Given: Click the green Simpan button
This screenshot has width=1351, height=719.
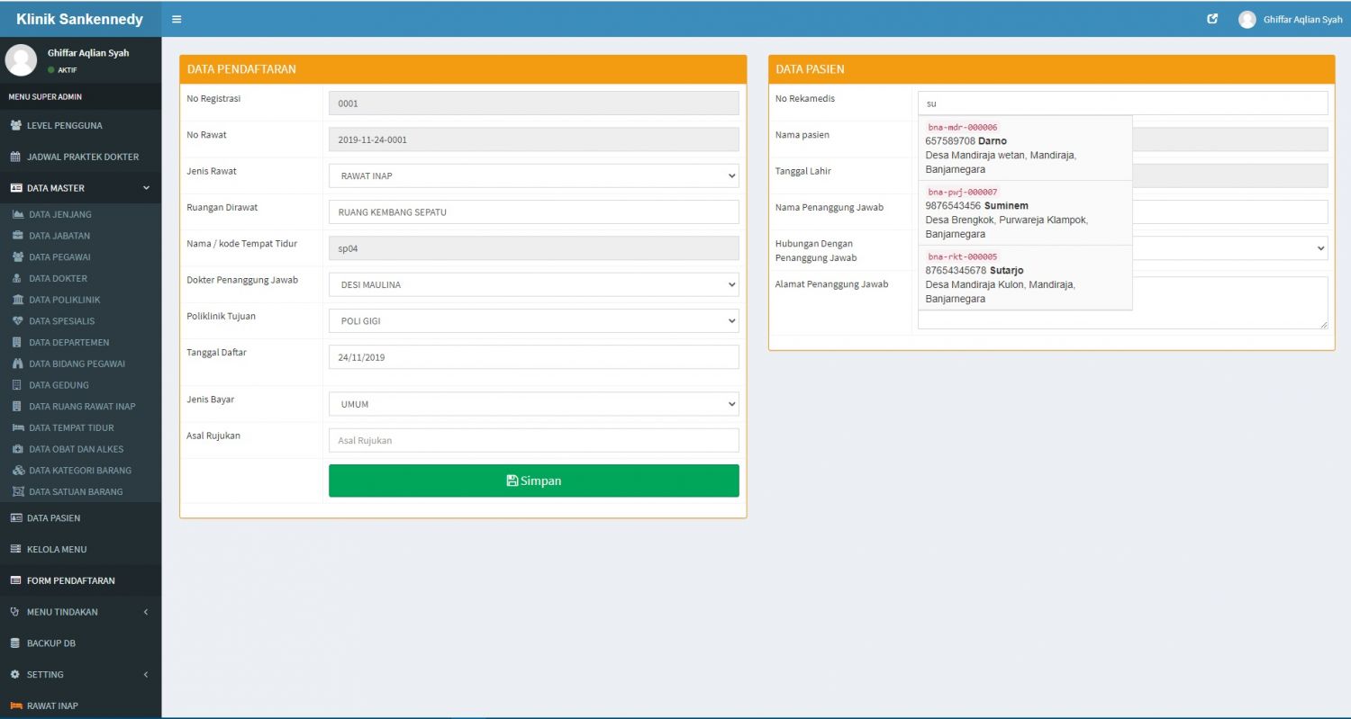Looking at the screenshot, I should pos(533,480).
